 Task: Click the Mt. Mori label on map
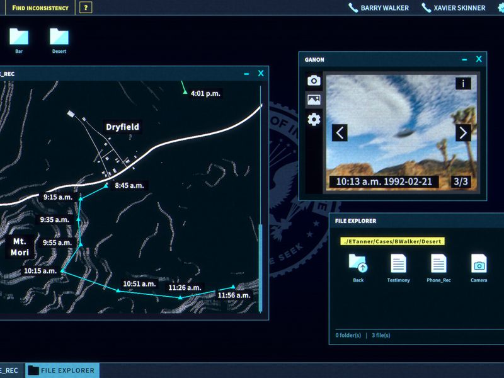point(20,246)
